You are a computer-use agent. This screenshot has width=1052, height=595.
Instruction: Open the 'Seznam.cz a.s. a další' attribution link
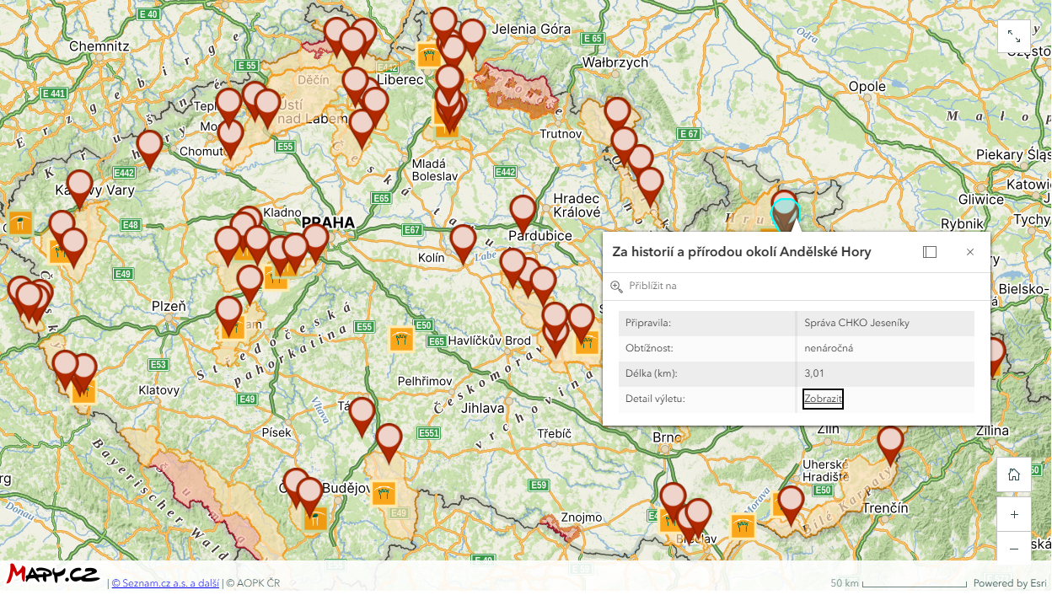tap(165, 583)
